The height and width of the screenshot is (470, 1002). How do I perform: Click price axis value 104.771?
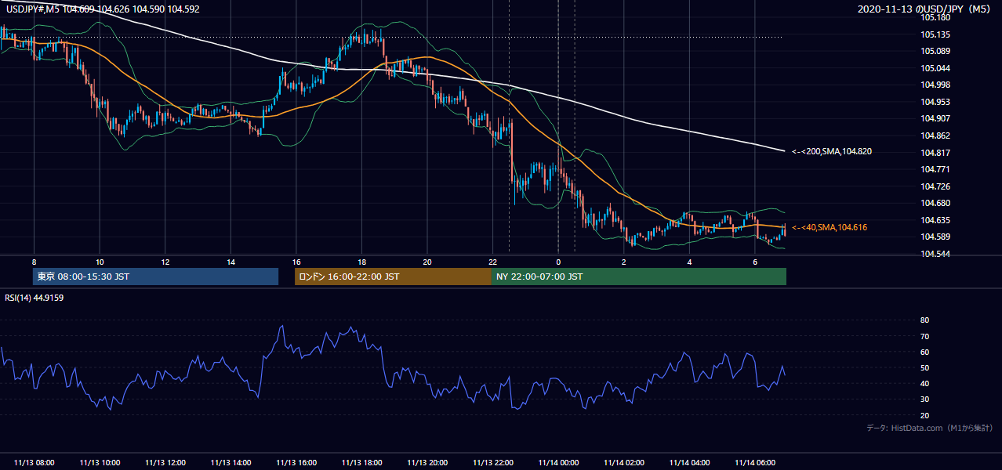[x=935, y=169]
